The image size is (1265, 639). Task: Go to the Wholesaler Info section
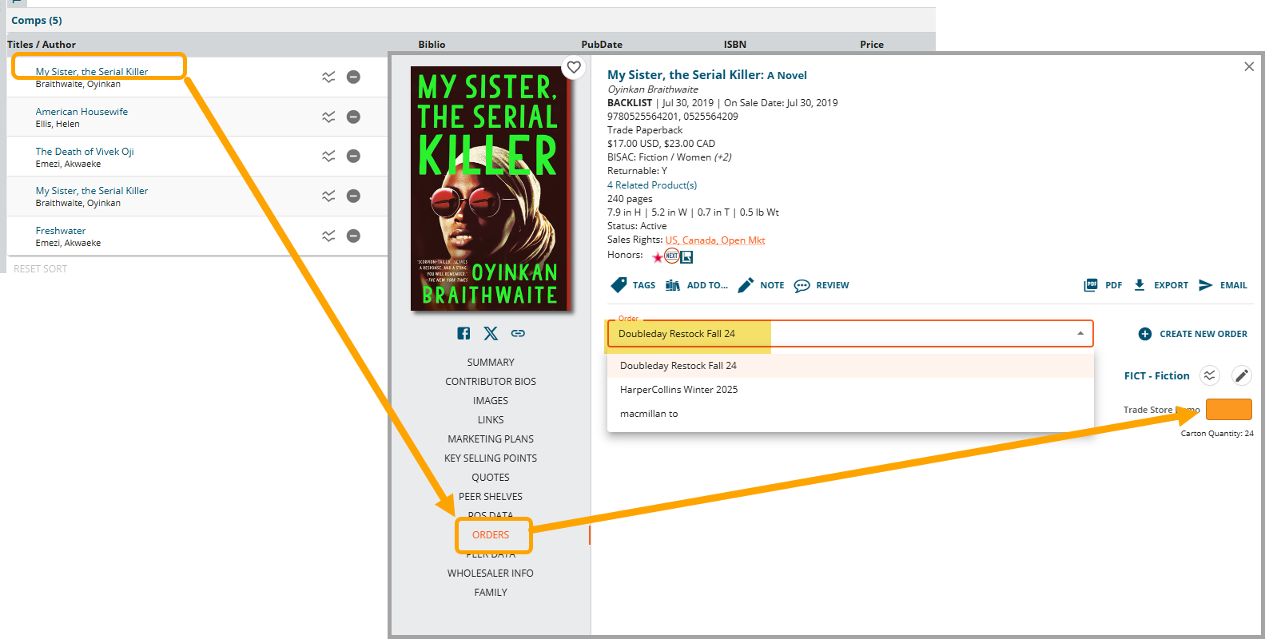[x=491, y=574]
